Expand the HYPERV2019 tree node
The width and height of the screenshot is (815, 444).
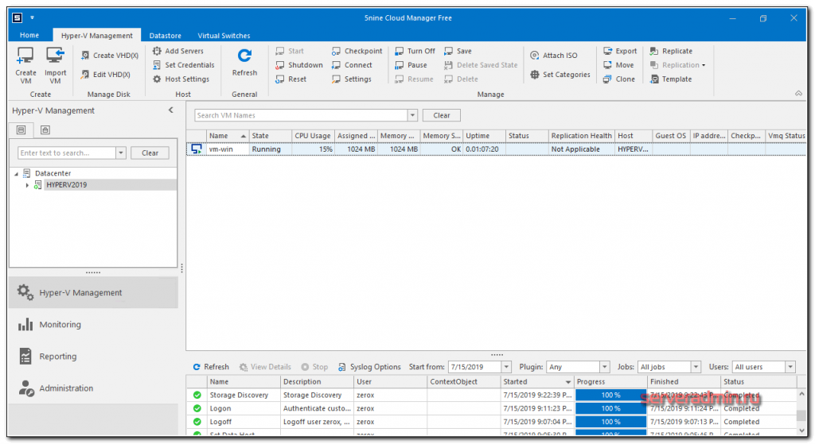(27, 185)
